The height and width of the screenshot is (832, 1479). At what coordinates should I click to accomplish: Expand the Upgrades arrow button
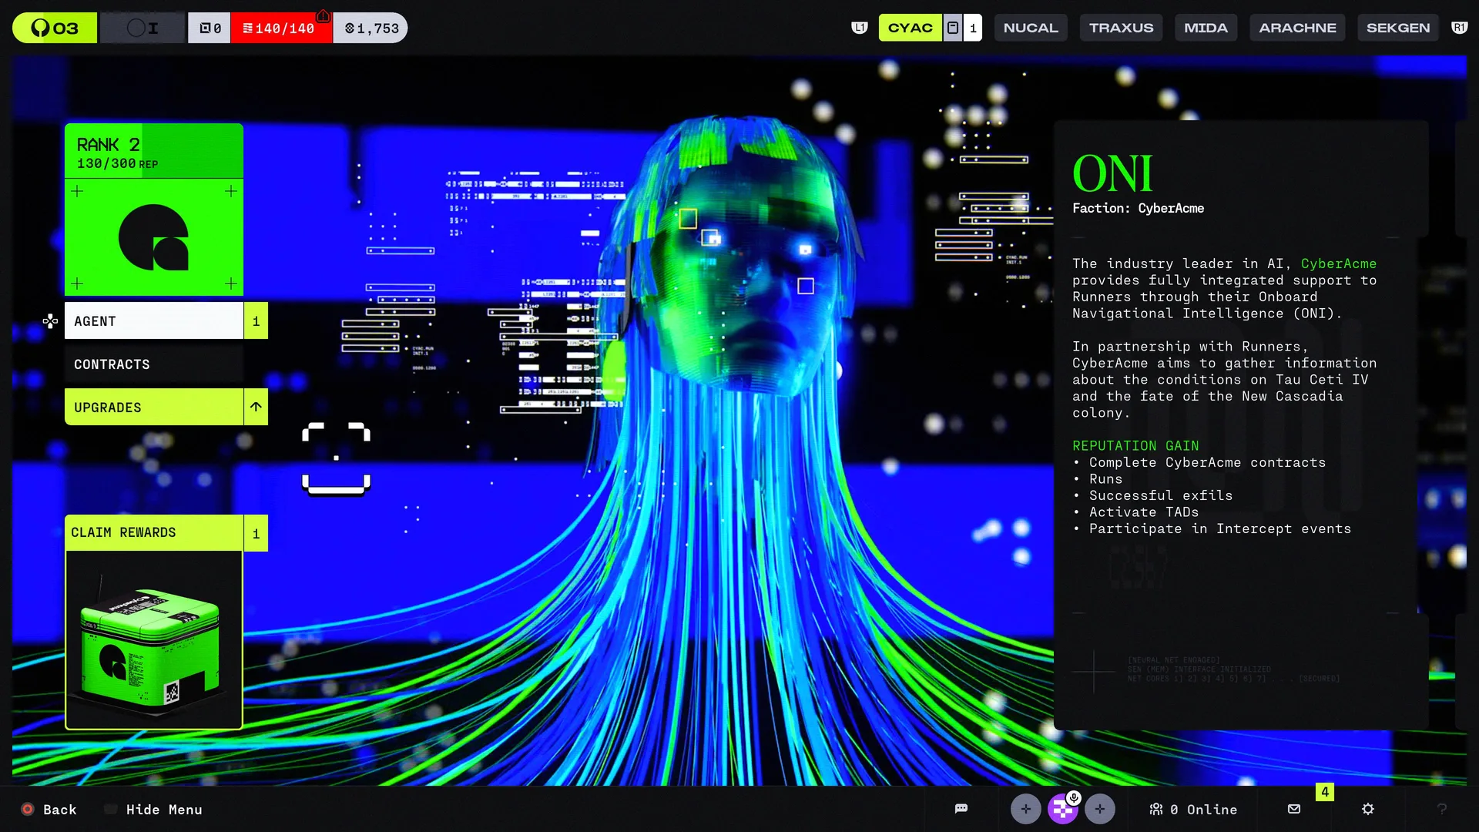tap(256, 407)
